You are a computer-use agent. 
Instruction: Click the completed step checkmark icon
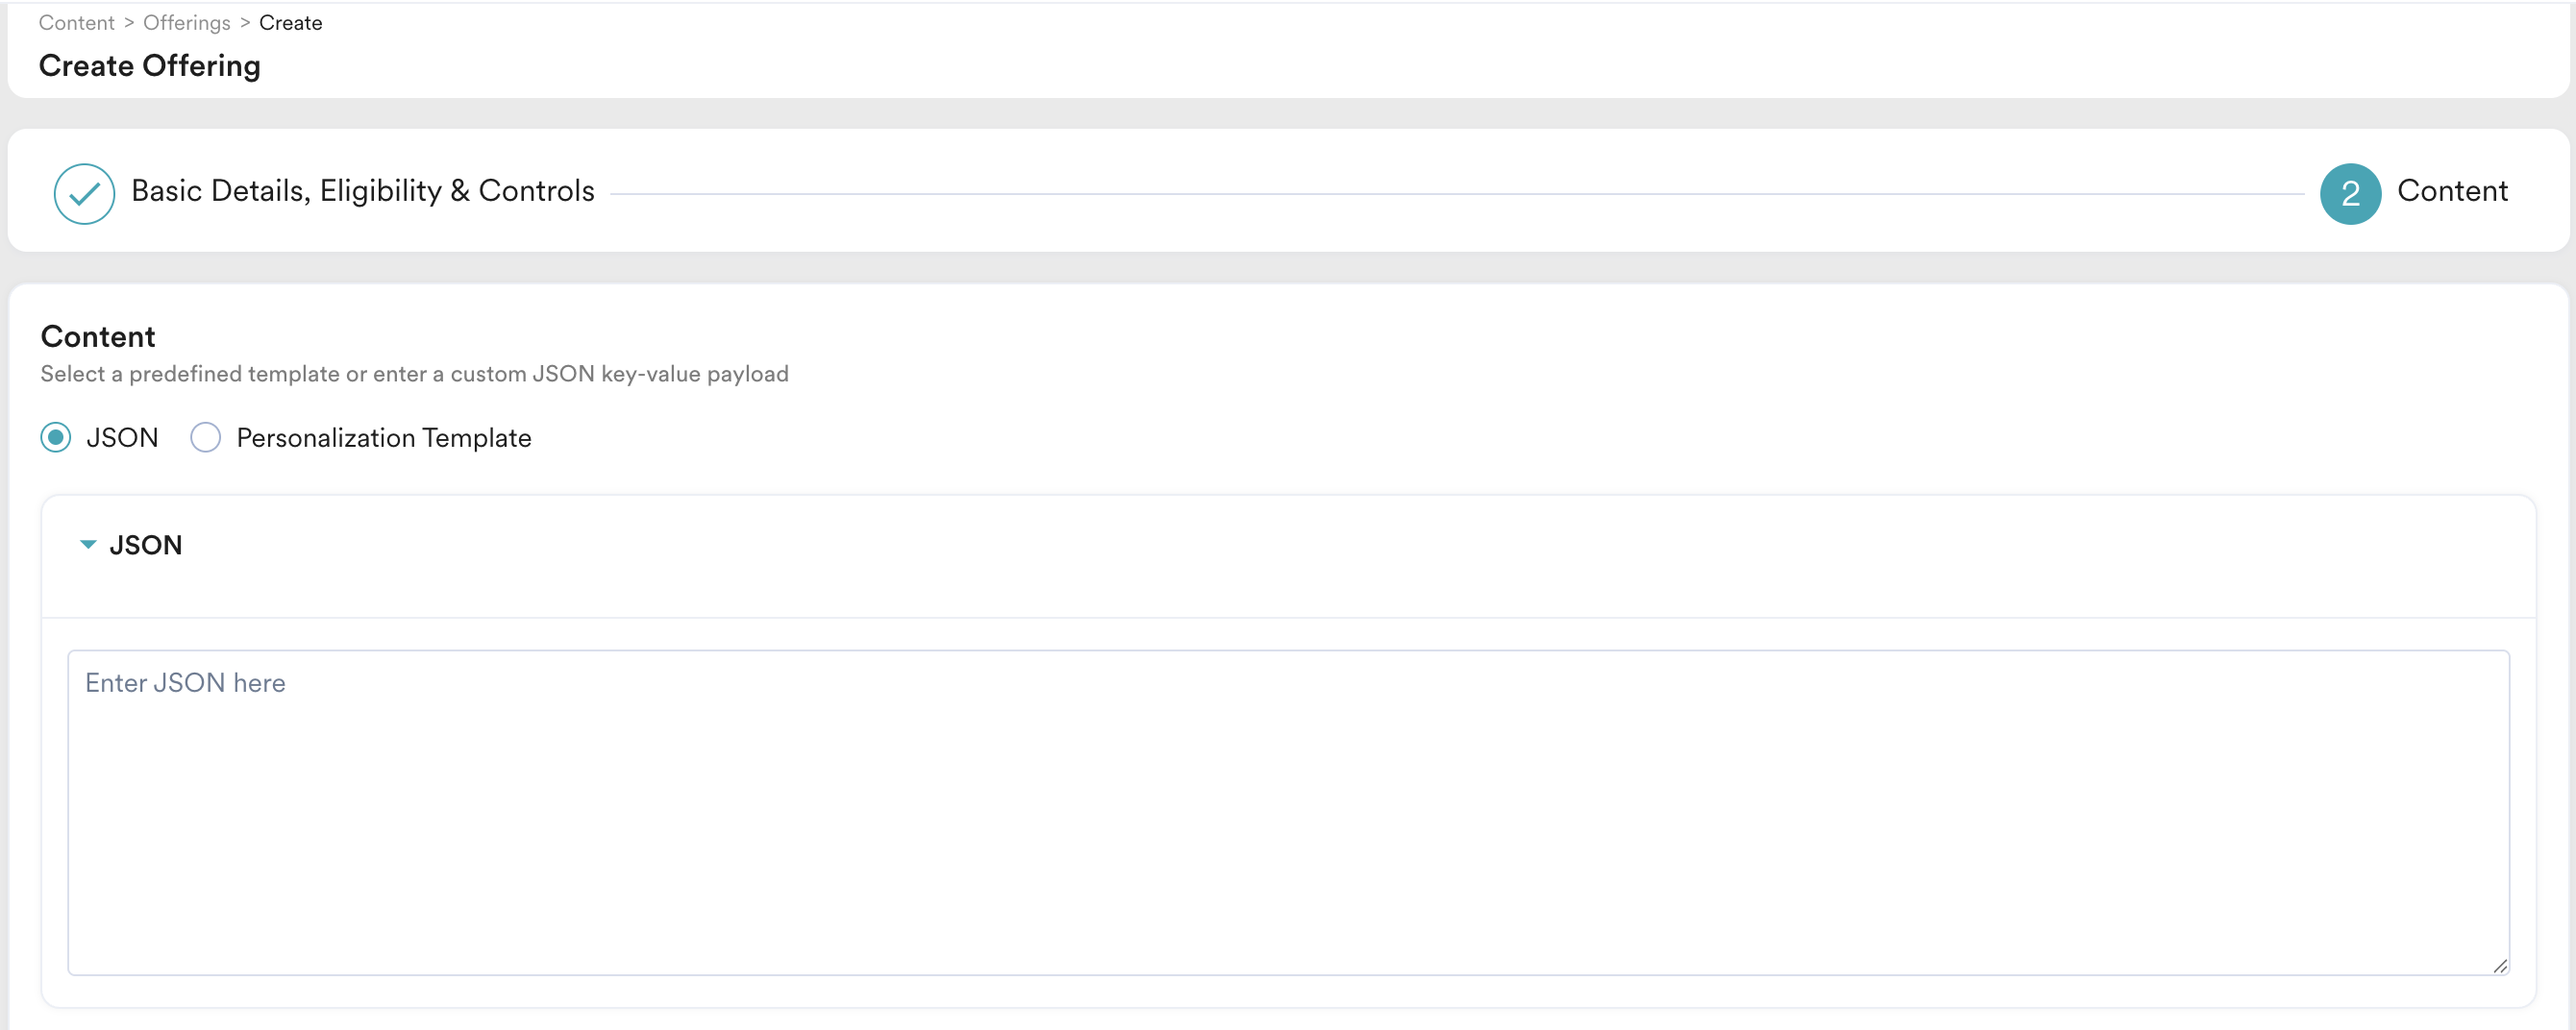pyautogui.click(x=84, y=193)
